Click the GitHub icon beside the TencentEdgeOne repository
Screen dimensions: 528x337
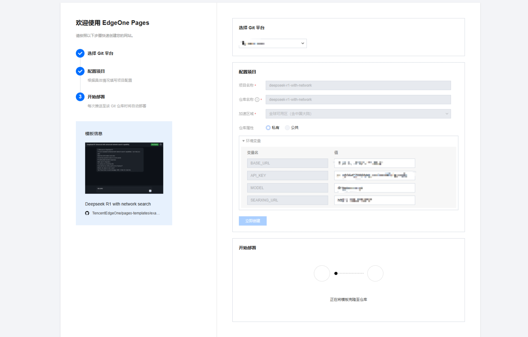(87, 213)
